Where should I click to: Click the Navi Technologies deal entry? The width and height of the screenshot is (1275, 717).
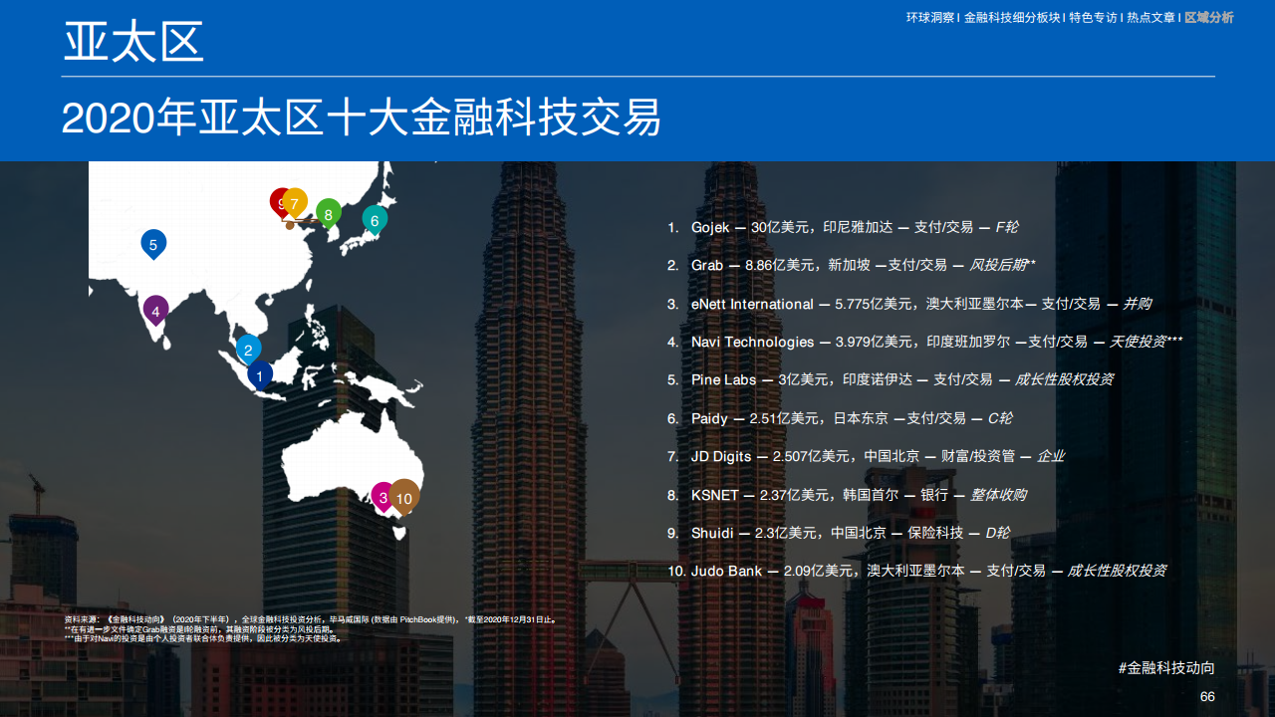925,342
